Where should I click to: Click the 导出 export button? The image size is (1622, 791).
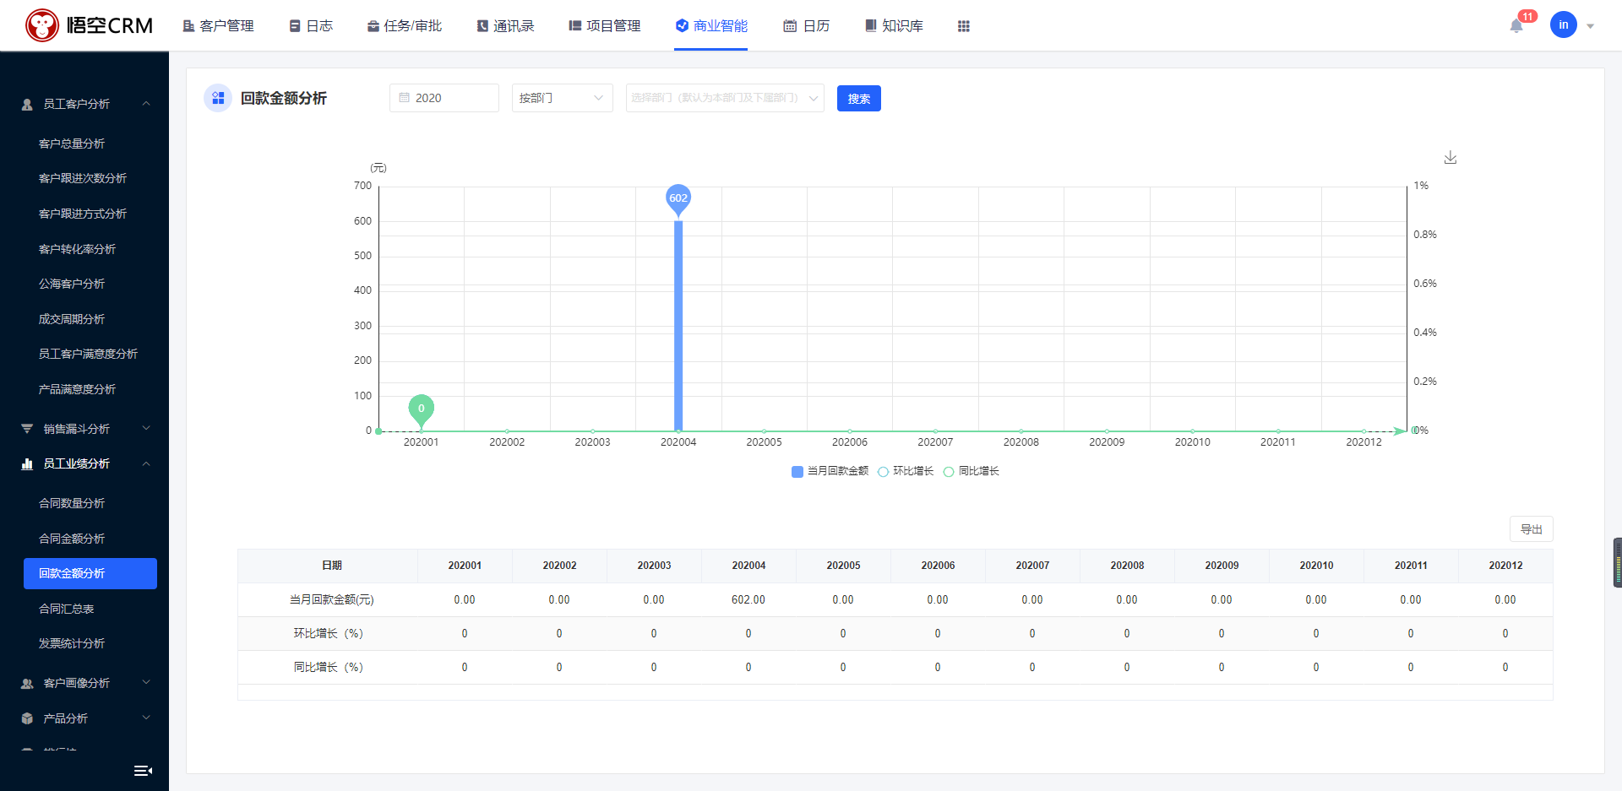pos(1532,529)
